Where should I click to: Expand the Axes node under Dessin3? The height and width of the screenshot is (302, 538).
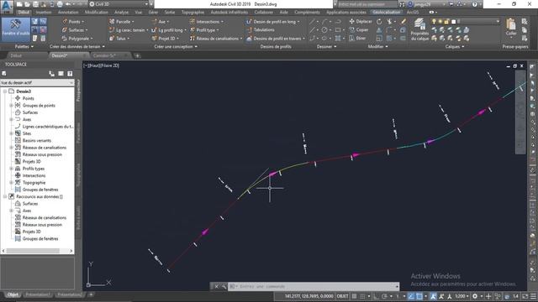click(x=11, y=119)
